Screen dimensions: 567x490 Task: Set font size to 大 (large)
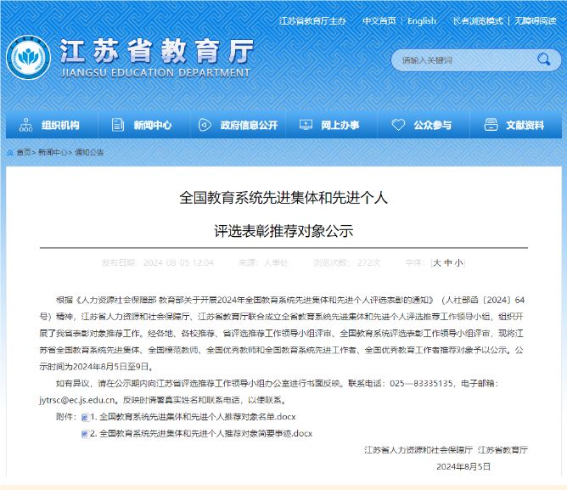pos(437,262)
